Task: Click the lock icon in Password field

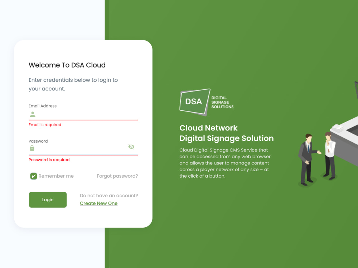Action: [32, 148]
